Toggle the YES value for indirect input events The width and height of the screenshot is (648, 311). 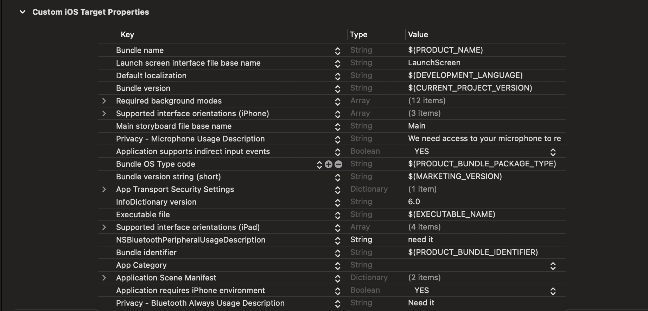[553, 152]
